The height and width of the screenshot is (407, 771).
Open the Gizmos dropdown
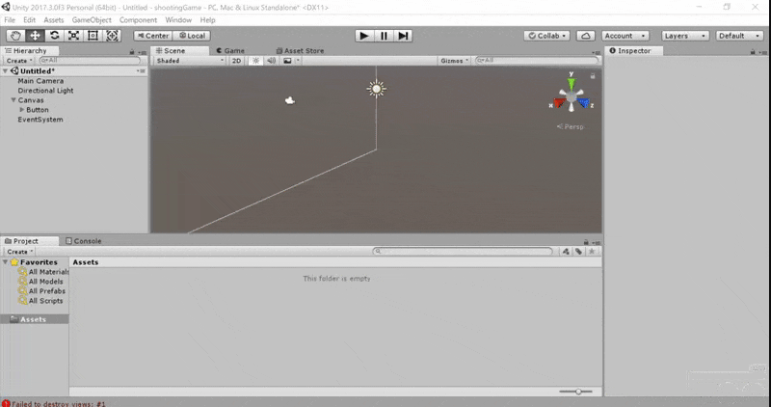(x=454, y=61)
